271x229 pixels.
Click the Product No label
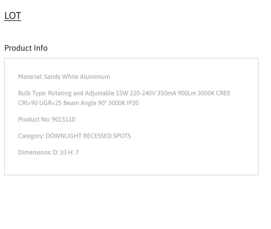[x=34, y=119]
